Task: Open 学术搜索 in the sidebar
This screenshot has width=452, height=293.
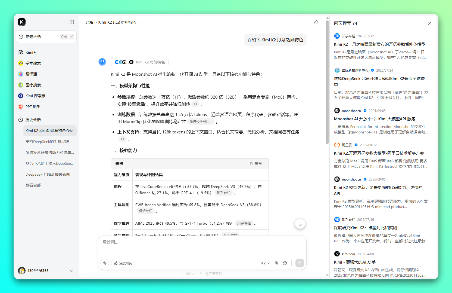Action: pyautogui.click(x=46, y=63)
